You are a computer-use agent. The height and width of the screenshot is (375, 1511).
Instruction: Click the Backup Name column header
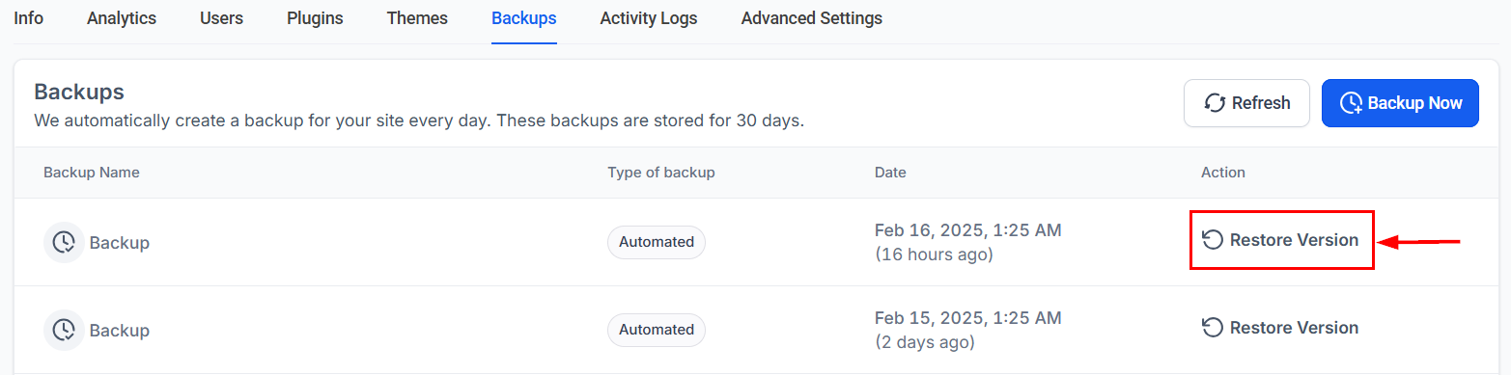point(92,173)
